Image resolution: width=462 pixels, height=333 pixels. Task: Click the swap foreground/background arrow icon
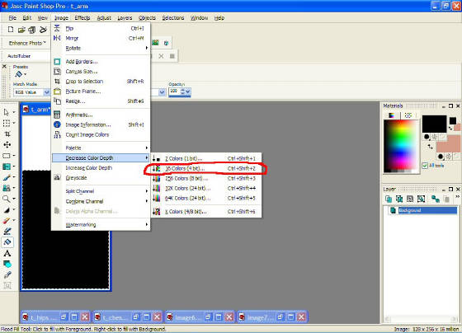[430, 146]
